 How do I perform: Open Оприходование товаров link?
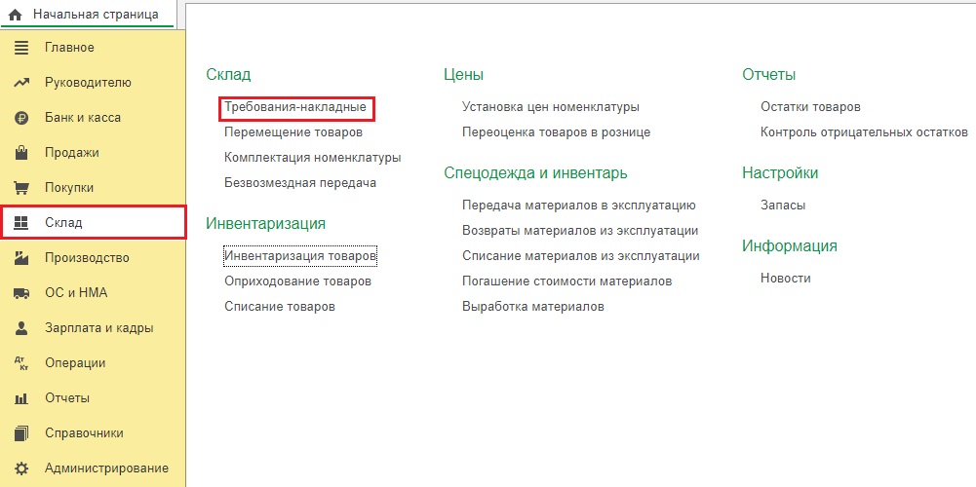coord(297,281)
